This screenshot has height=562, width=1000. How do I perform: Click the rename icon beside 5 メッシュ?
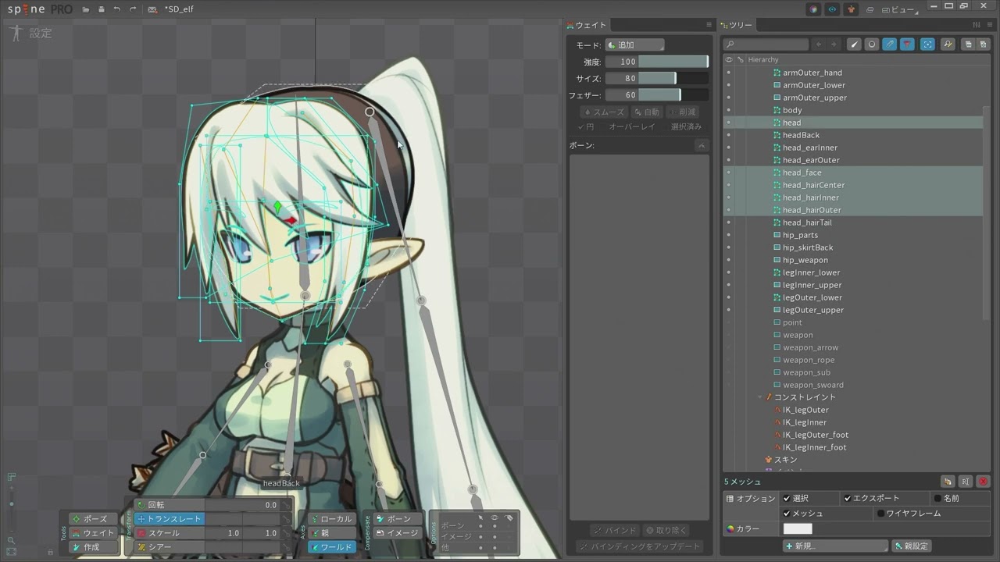coord(966,482)
